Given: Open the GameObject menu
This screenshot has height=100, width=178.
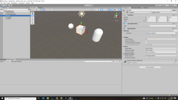Looking at the screenshot, I should (x=14, y=3).
